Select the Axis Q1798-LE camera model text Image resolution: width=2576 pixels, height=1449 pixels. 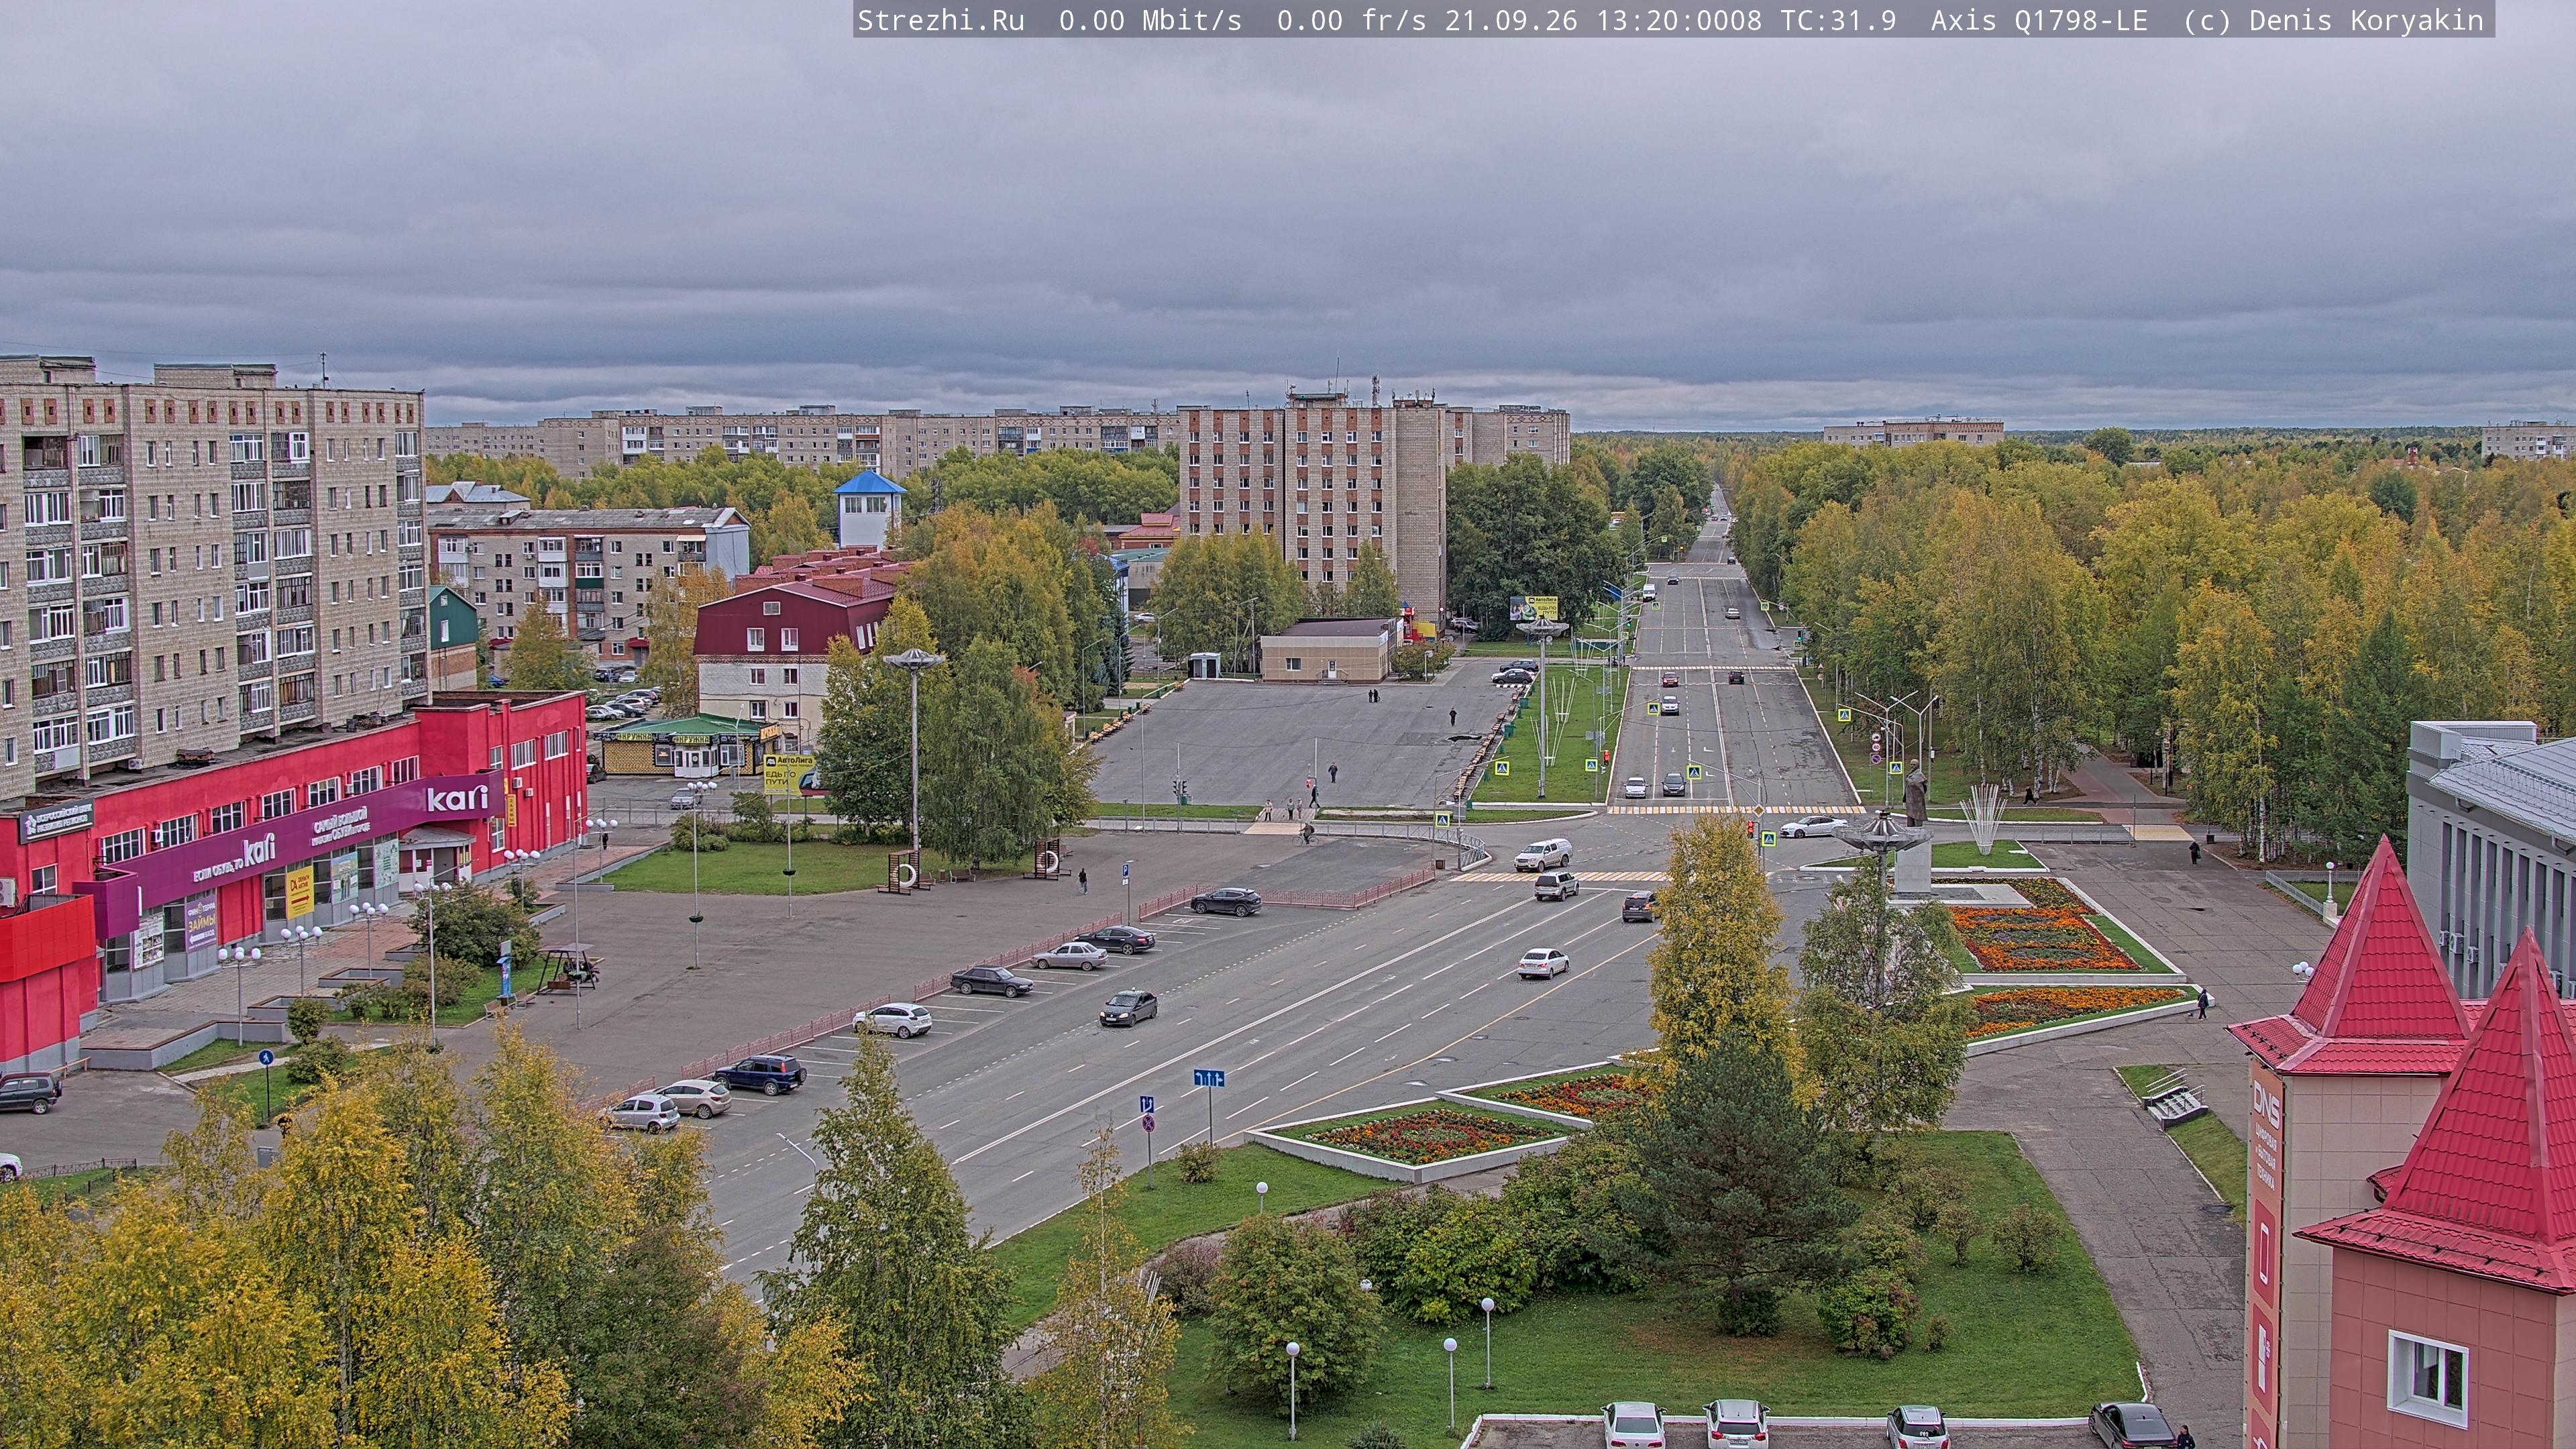pos(2039,20)
